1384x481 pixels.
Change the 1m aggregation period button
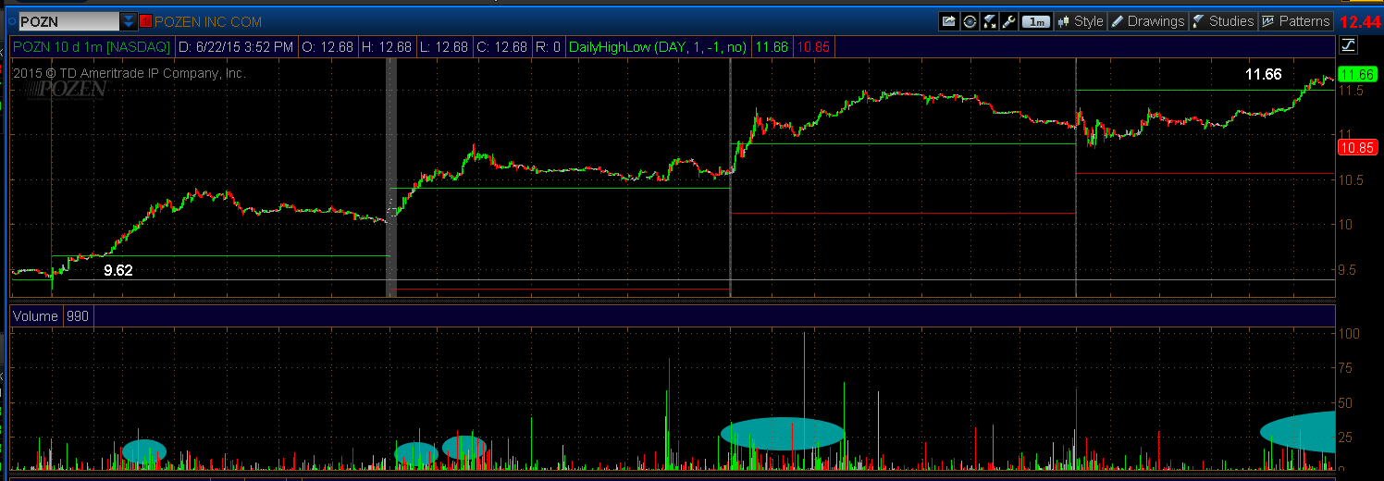(x=1036, y=21)
